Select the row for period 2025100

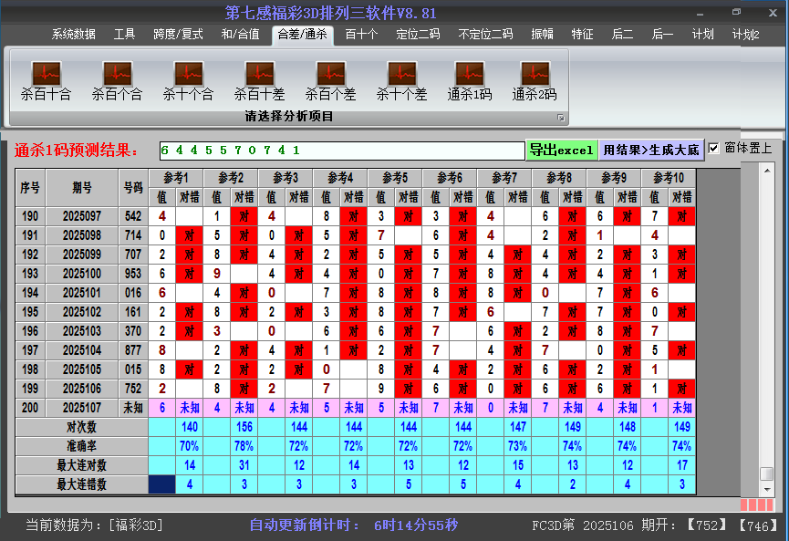tap(355, 274)
